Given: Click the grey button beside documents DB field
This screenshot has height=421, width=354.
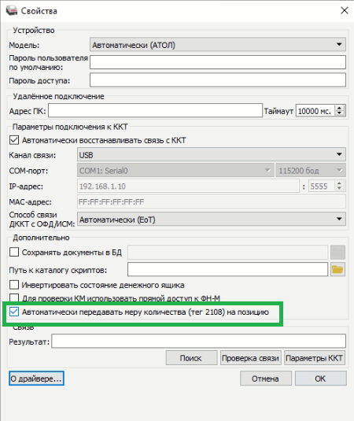Looking at the screenshot, I should (337, 252).
